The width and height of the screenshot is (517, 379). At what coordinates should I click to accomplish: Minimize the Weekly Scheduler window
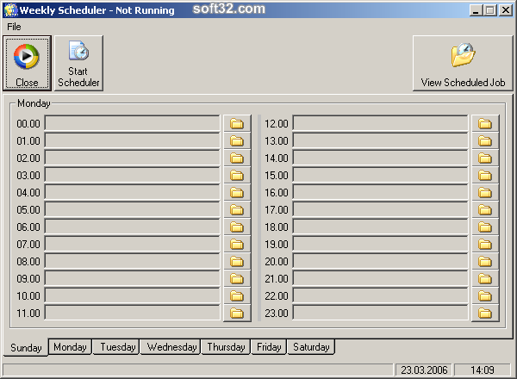pyautogui.click(x=476, y=10)
